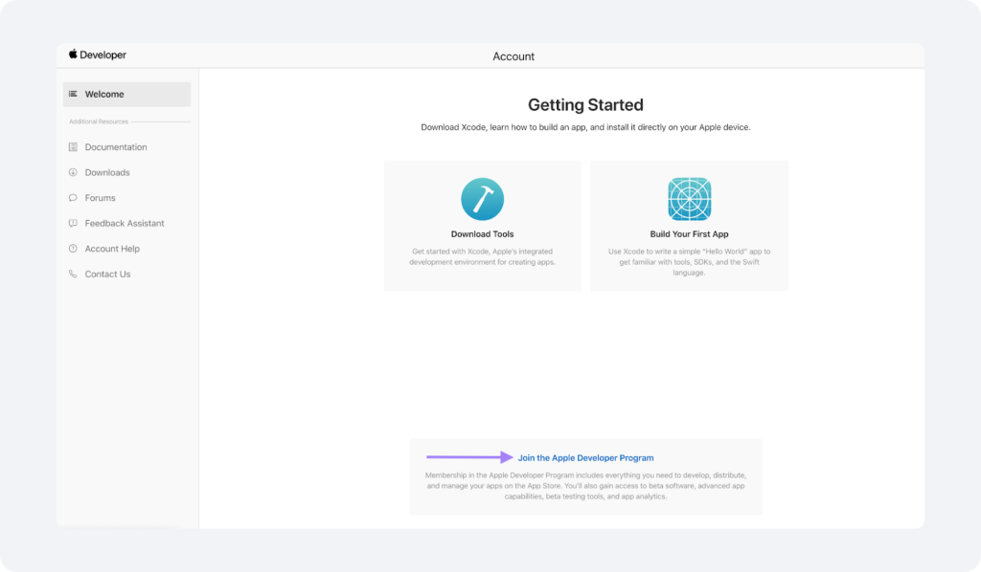Click the Download Xcode subtitle text
Screen dimensions: 981x572
(585, 127)
